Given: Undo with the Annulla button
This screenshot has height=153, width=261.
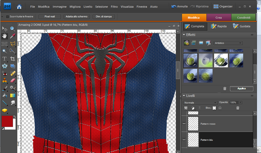Looking at the screenshot, I should pyautogui.click(x=180, y=6).
